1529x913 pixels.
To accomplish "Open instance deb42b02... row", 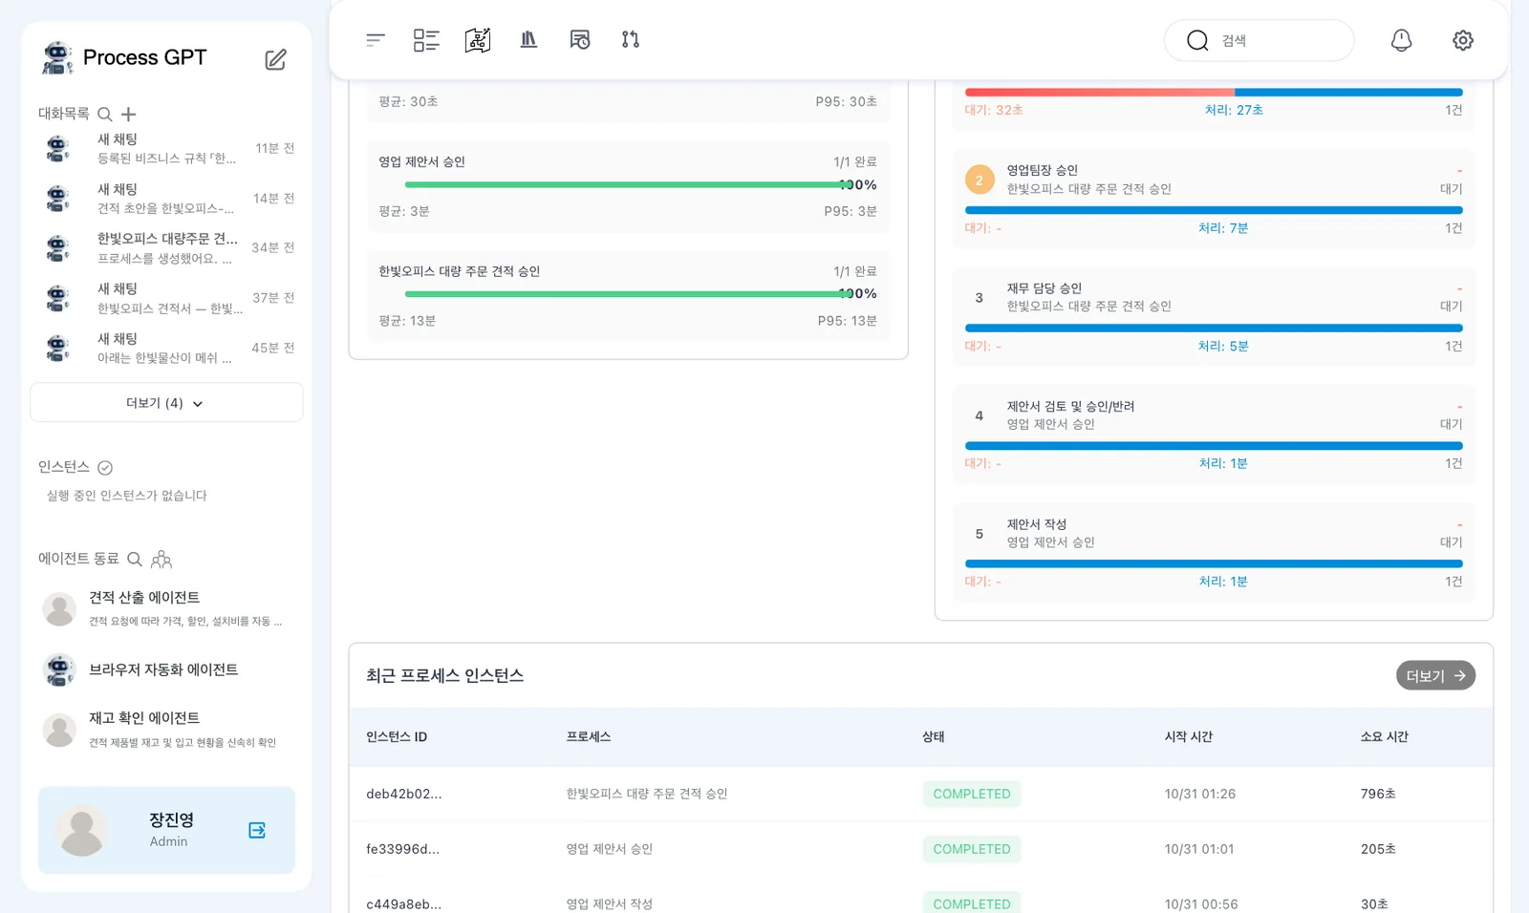I will pos(920,794).
